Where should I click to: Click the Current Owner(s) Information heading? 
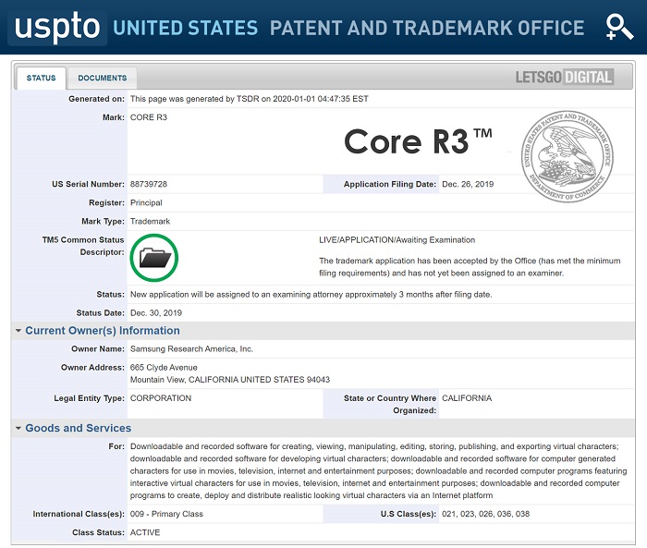pyautogui.click(x=102, y=331)
